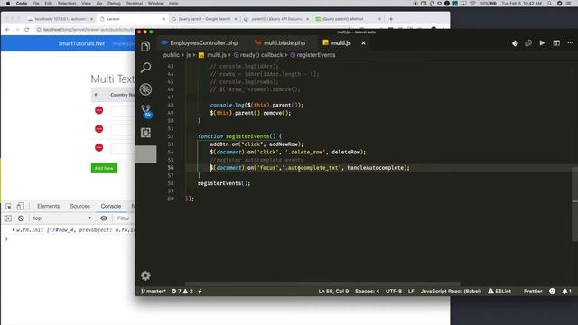The image size is (578, 325).
Task: Open notifications bell in status bar
Action: coord(566,291)
